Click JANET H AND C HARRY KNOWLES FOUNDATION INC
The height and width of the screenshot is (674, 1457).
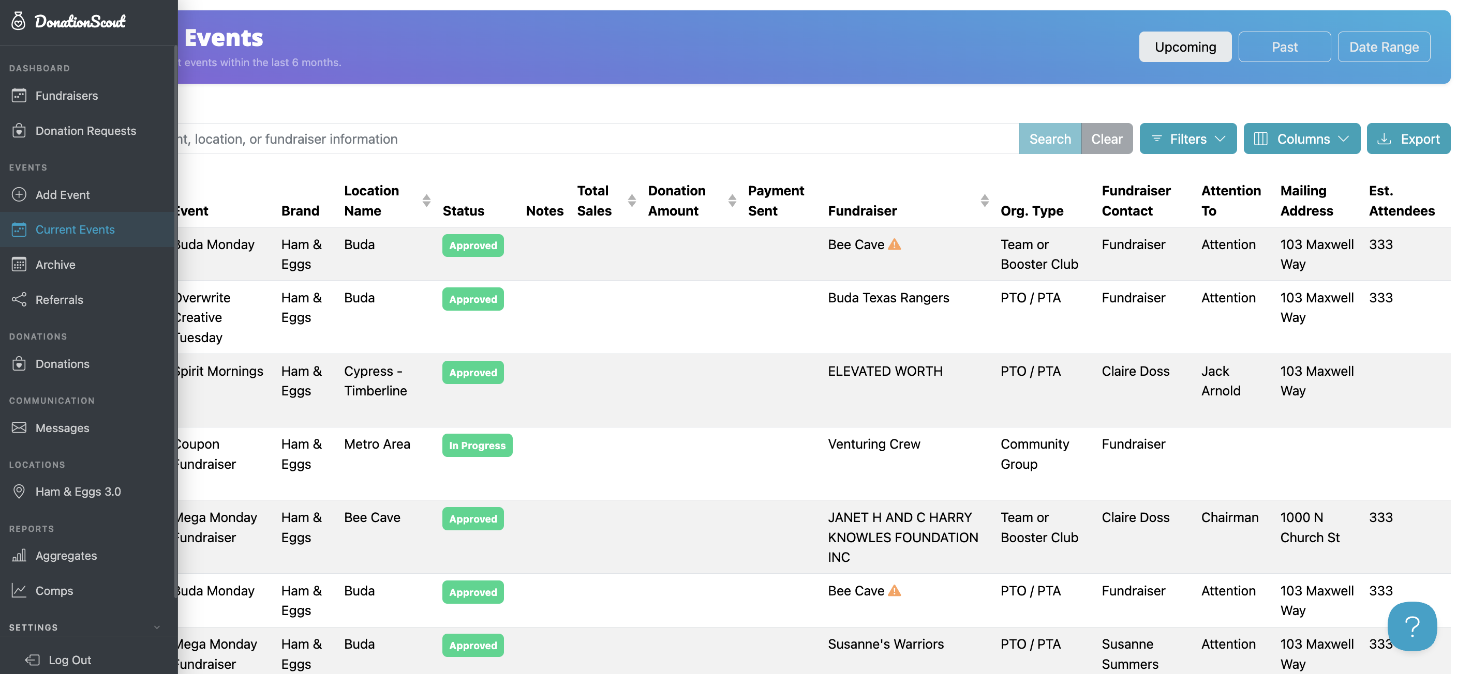click(903, 537)
